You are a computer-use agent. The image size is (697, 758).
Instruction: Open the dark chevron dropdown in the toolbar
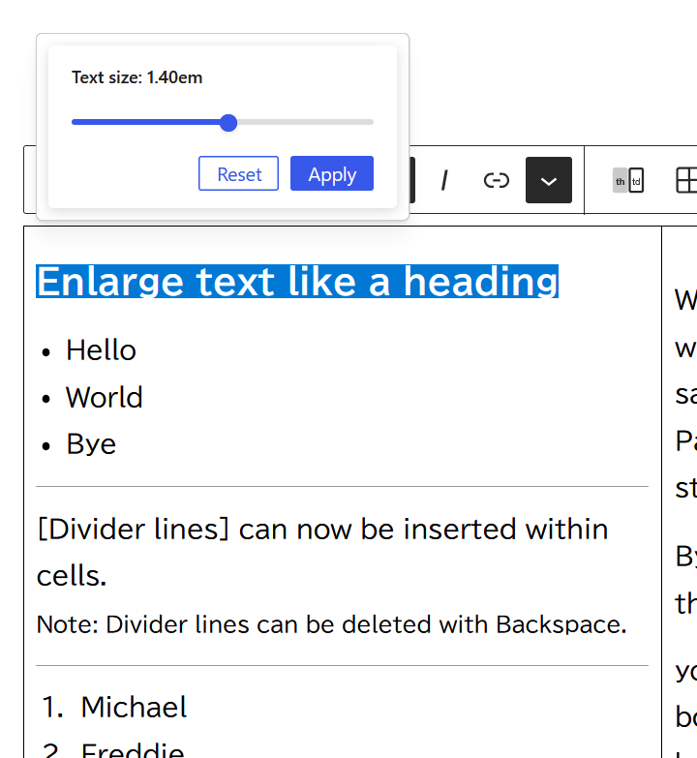(549, 180)
